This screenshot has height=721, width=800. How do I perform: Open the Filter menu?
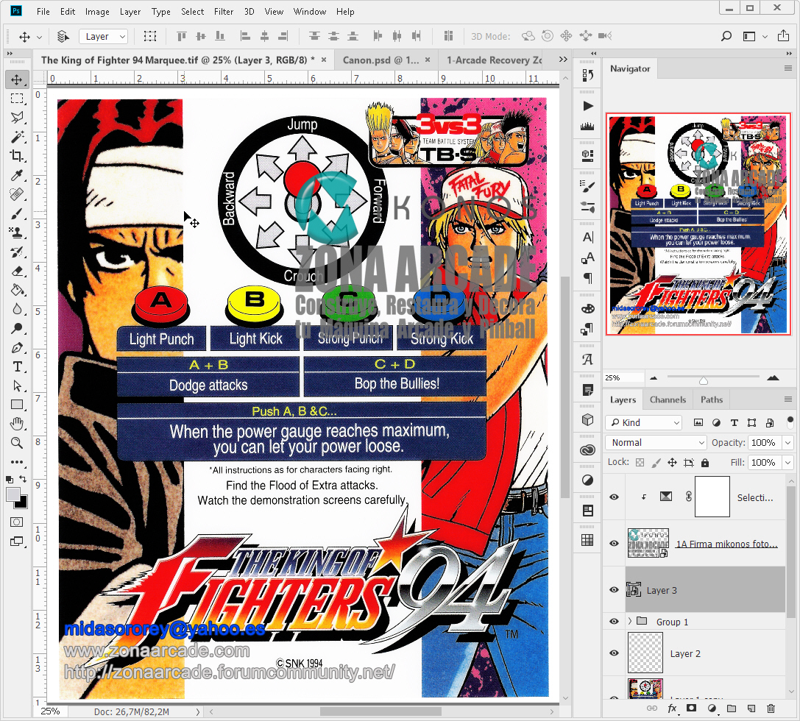tap(223, 11)
